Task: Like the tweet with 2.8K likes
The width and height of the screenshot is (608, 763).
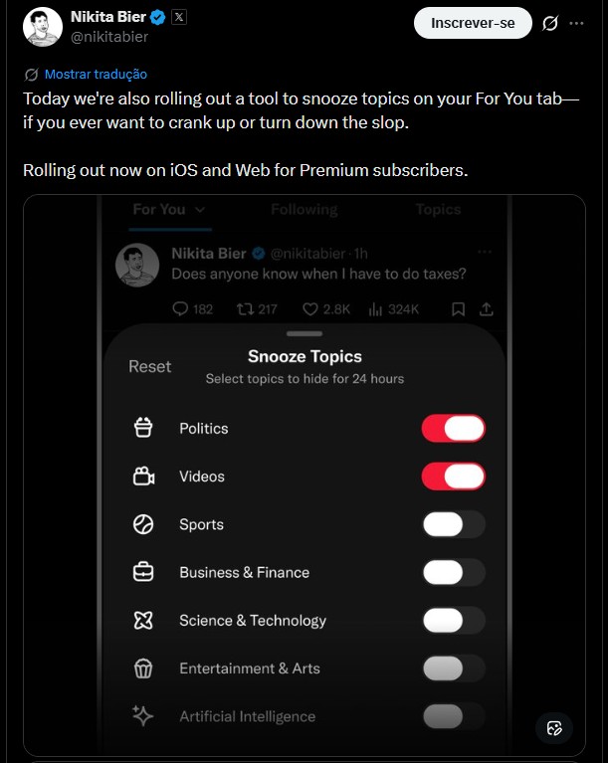Action: (x=310, y=309)
